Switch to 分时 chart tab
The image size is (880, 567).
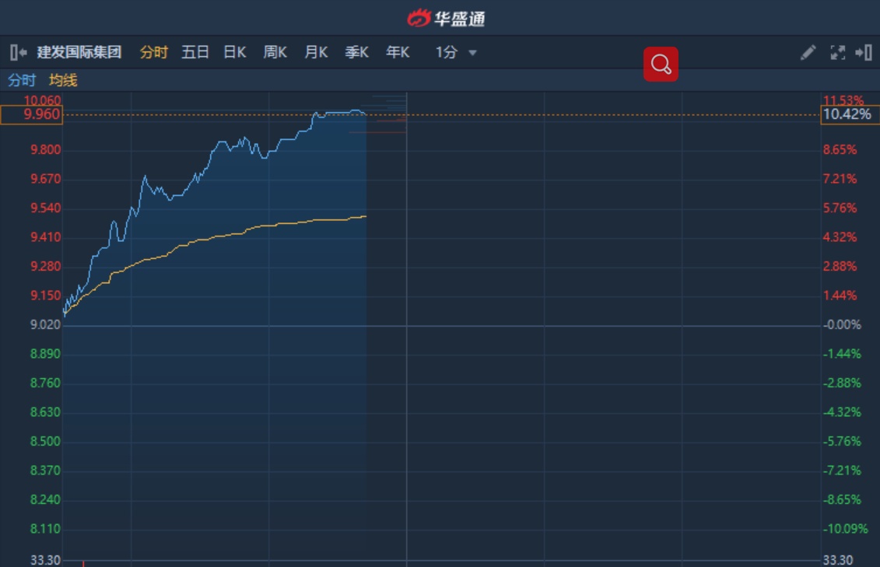coord(153,52)
